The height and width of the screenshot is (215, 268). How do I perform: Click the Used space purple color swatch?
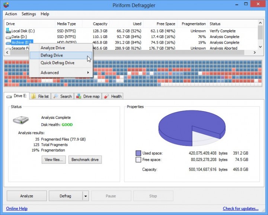138,153
